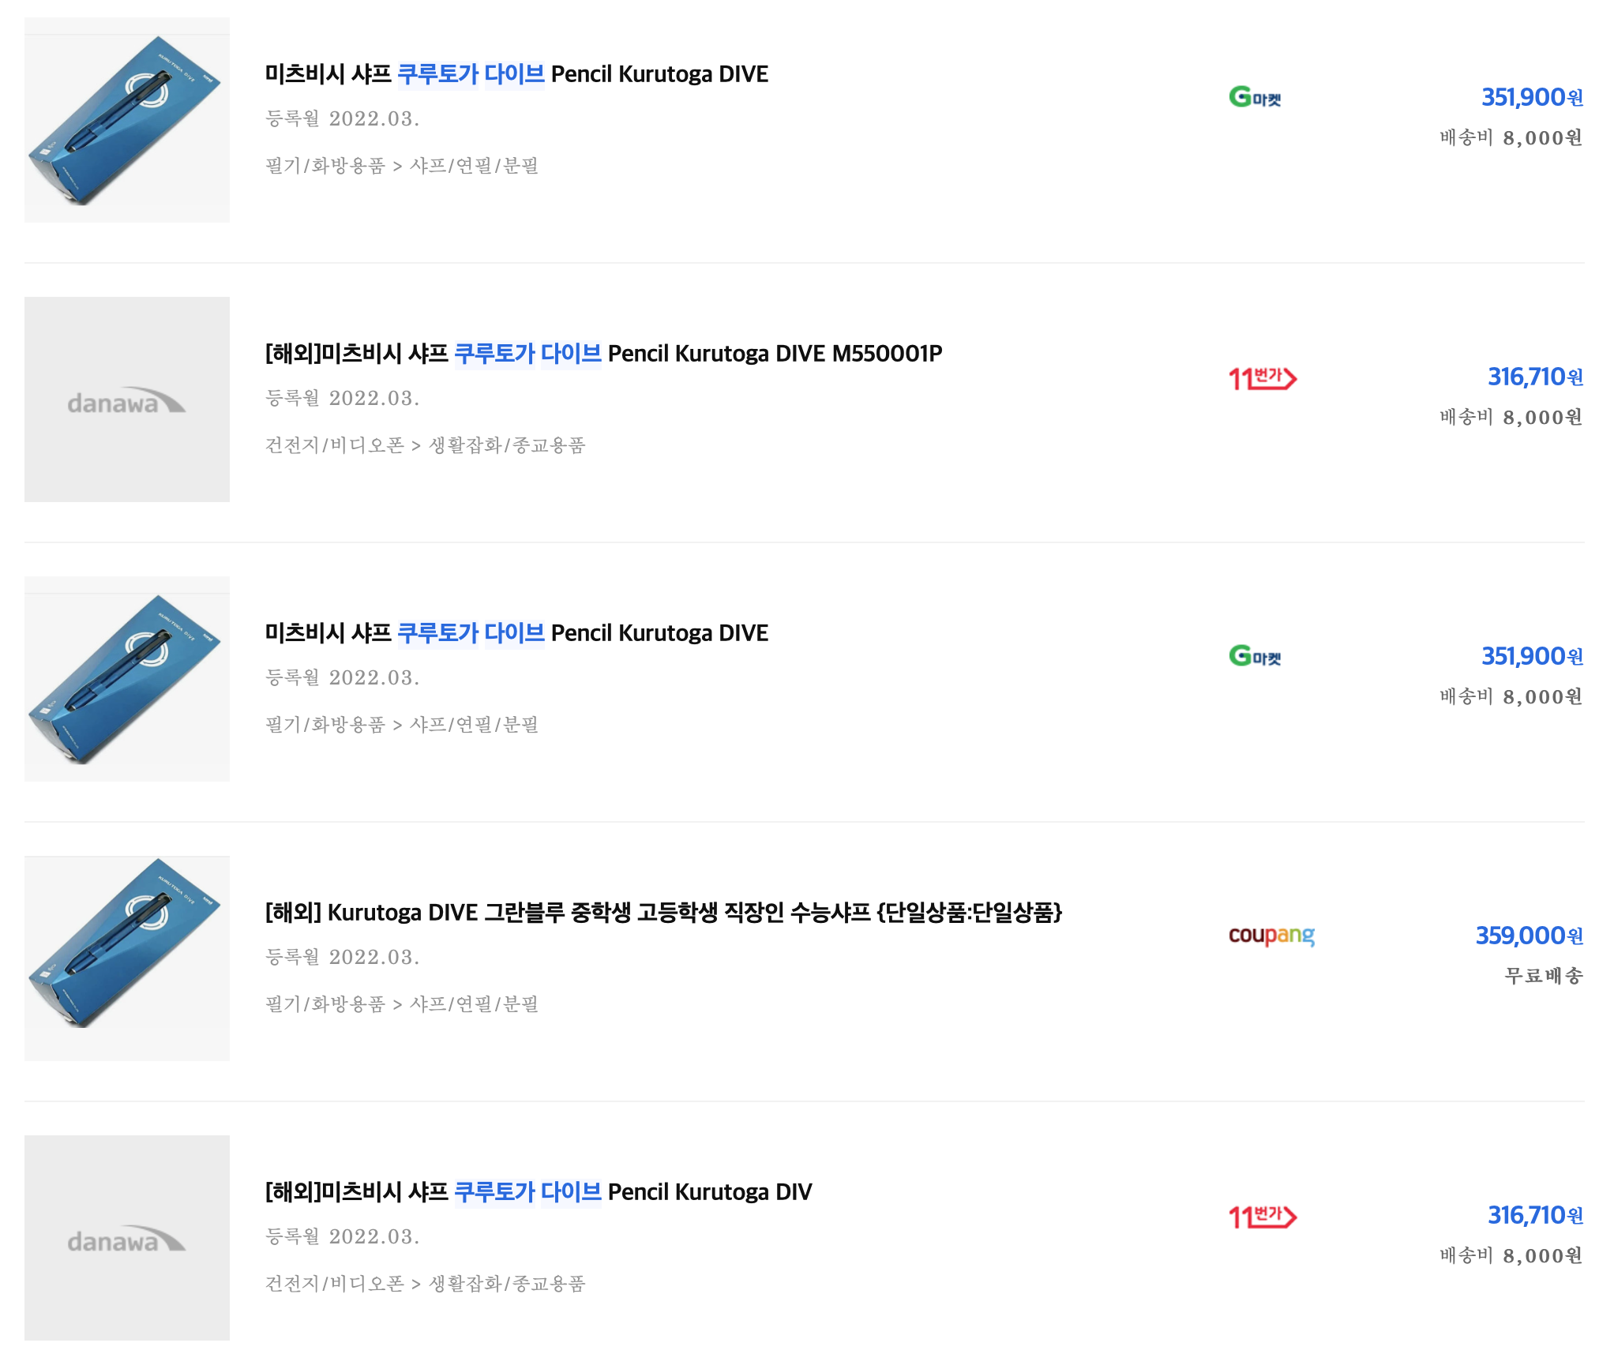Click the 351,900원 price in the first listing

[x=1531, y=97]
